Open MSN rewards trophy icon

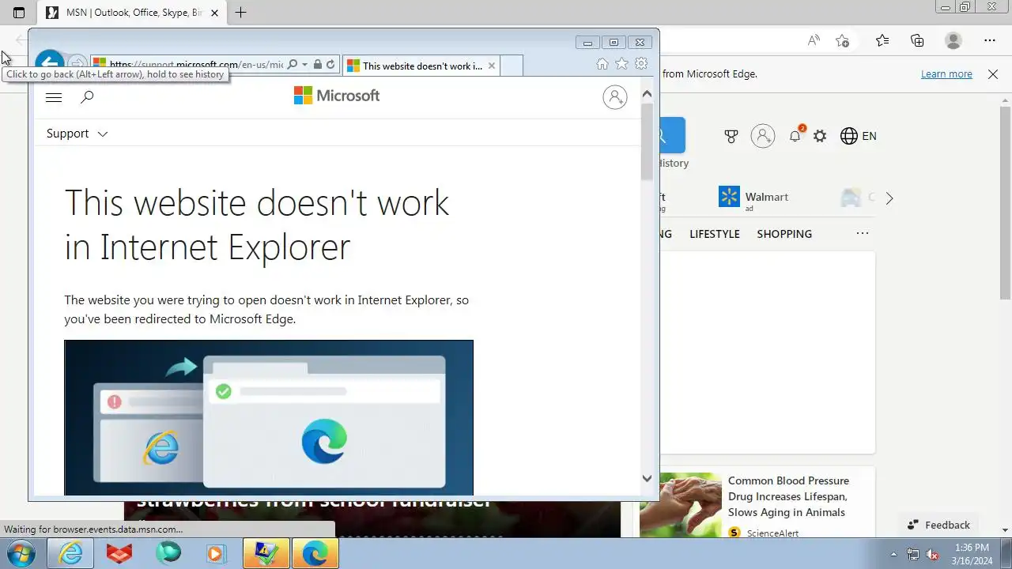click(x=731, y=136)
